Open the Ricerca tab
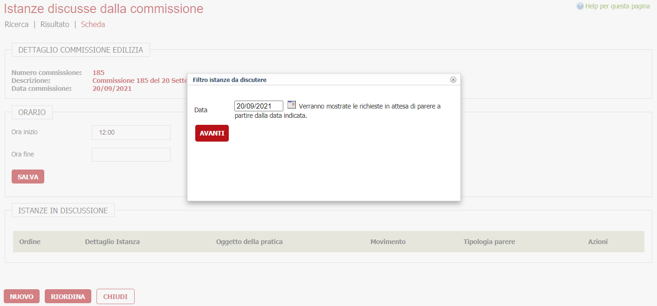Viewport: 657px width, 306px height. click(x=17, y=24)
